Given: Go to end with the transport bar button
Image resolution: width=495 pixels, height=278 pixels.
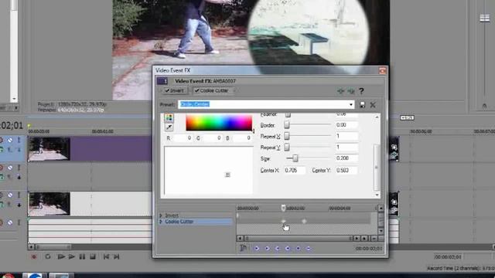Looking at the screenshot, I should point(117,257).
